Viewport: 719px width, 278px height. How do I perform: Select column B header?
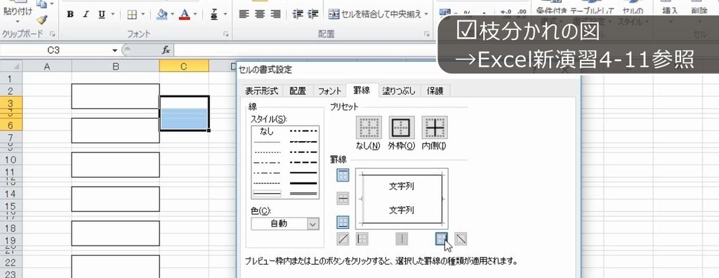tap(116, 67)
